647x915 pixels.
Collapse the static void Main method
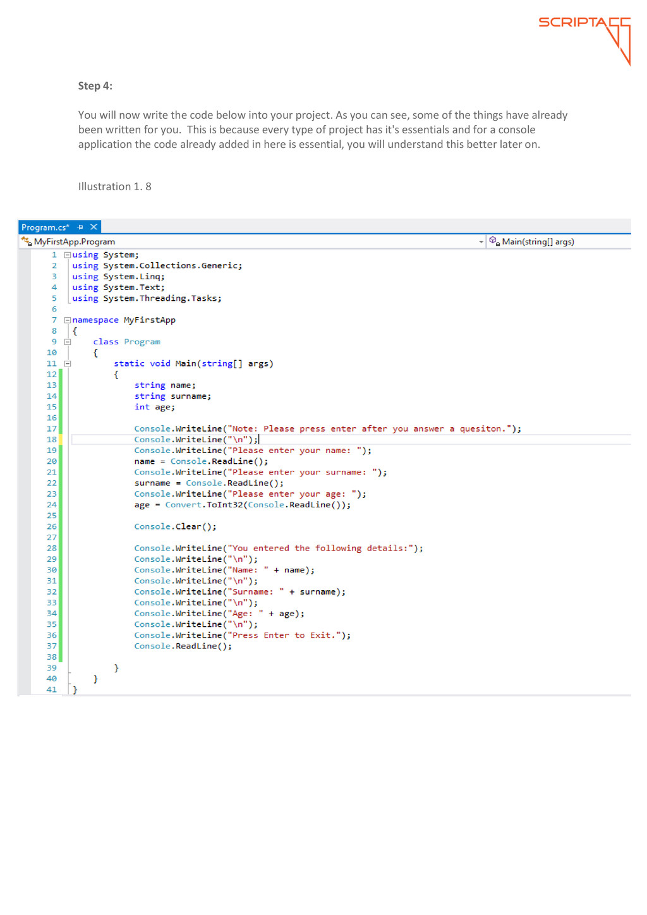coord(67,364)
